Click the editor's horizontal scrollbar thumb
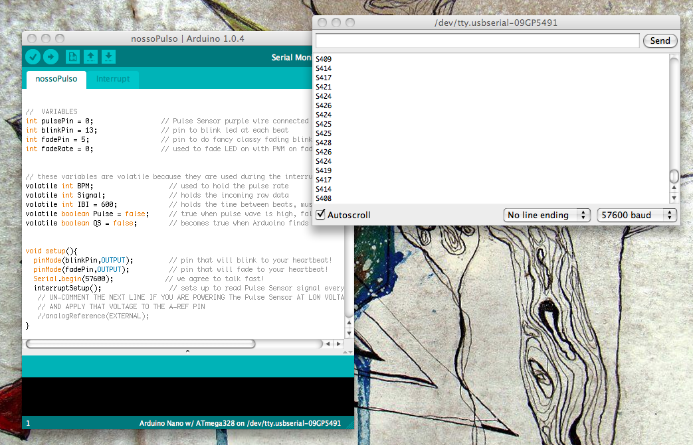 tap(140, 344)
